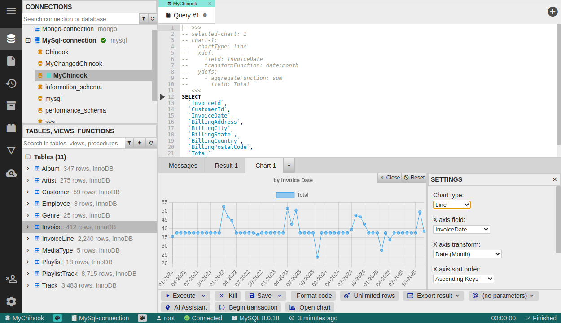Open the Save button dropdown arrow
This screenshot has height=323, width=561.
280,296
